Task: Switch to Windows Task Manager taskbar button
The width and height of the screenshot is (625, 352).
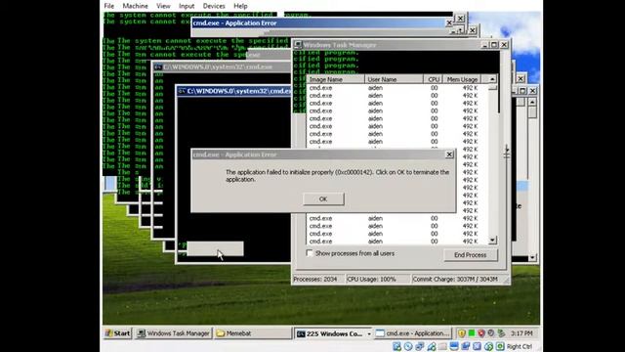Action: tap(174, 333)
